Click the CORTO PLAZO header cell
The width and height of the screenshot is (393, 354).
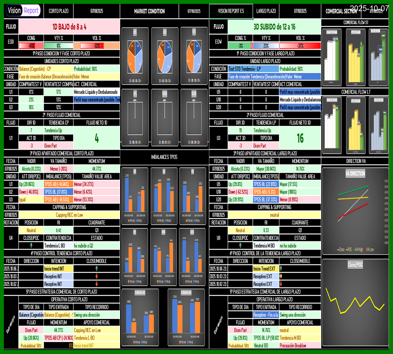point(59,11)
